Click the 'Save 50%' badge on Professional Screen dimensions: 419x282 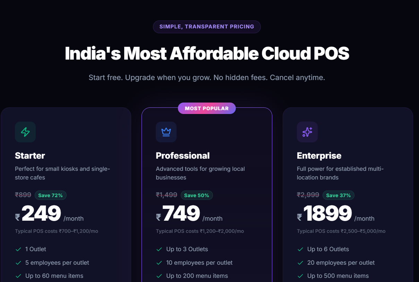pyautogui.click(x=197, y=195)
